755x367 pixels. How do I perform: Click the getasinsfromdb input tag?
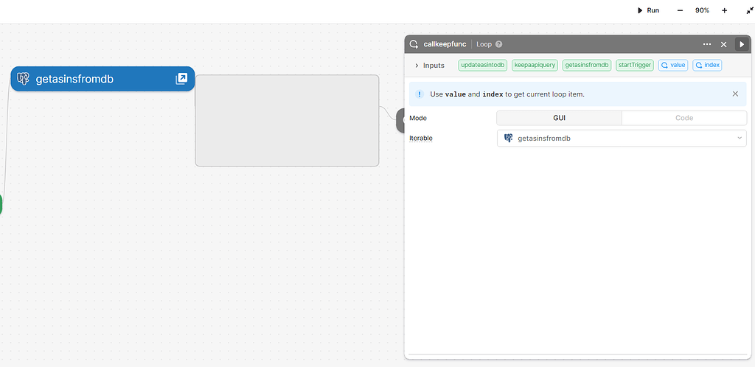587,65
